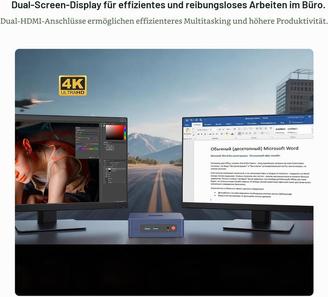Switch to the Вид ribbon tab

coord(282,123)
